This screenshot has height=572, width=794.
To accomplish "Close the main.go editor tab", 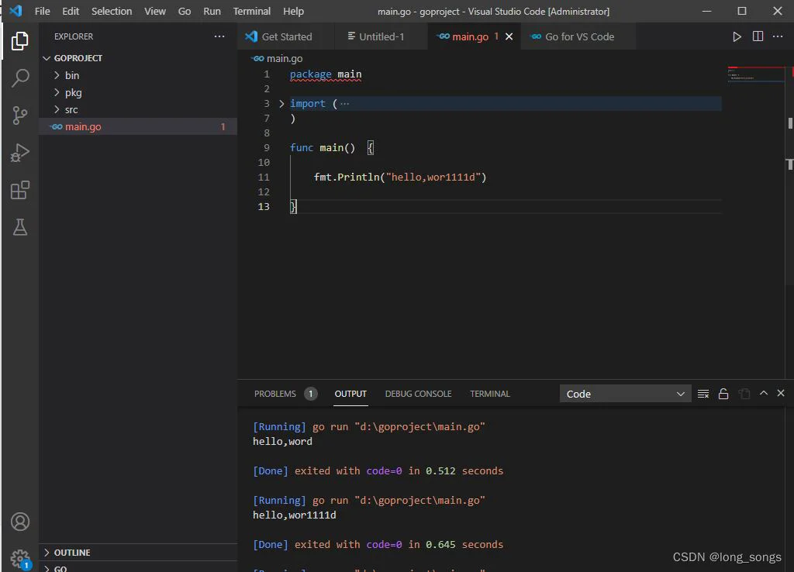I will point(509,36).
